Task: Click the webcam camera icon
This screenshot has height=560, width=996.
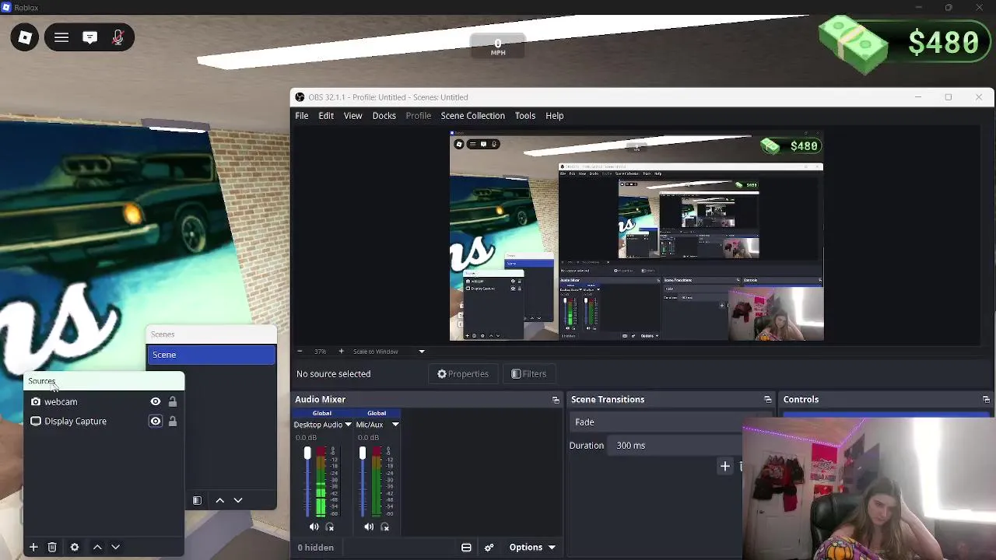Action: click(36, 402)
